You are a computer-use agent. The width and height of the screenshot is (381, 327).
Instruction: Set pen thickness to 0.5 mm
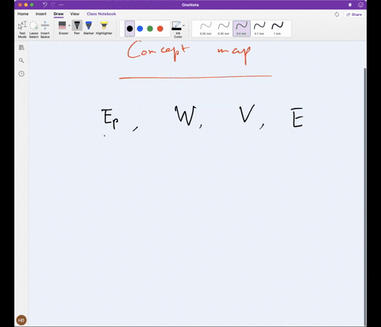pos(241,29)
